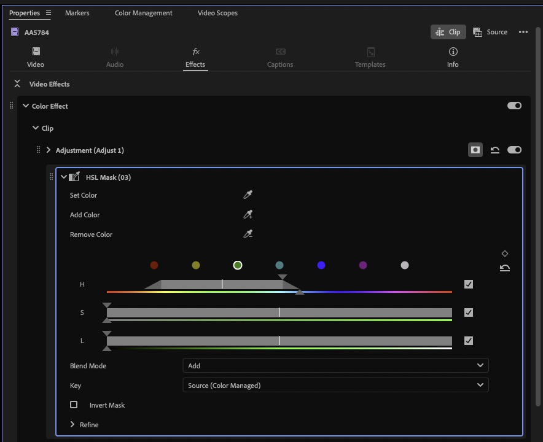
Task: Select the Add Color eyedropper
Action: [x=248, y=215]
